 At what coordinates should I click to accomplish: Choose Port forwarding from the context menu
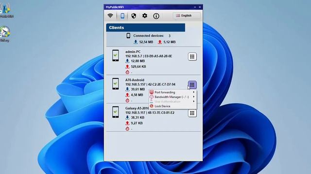pyautogui.click(x=173, y=92)
